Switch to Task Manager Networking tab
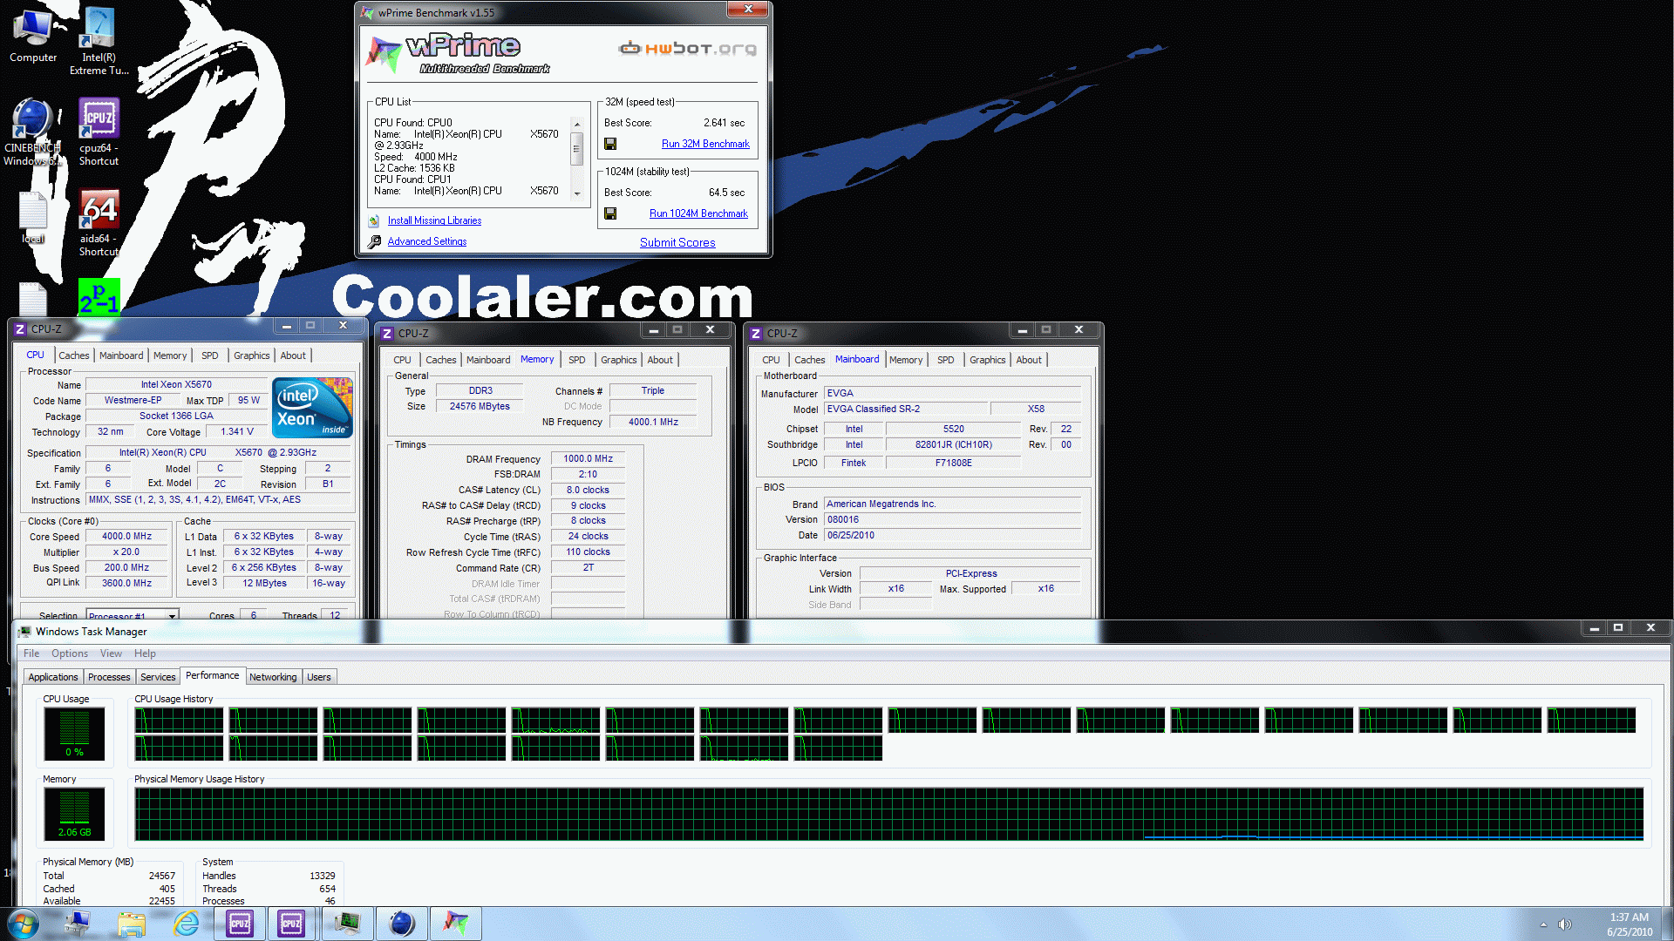Image resolution: width=1674 pixels, height=941 pixels. tap(273, 677)
